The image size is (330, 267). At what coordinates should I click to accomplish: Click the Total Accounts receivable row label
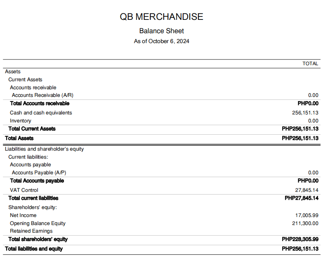tap(40, 103)
